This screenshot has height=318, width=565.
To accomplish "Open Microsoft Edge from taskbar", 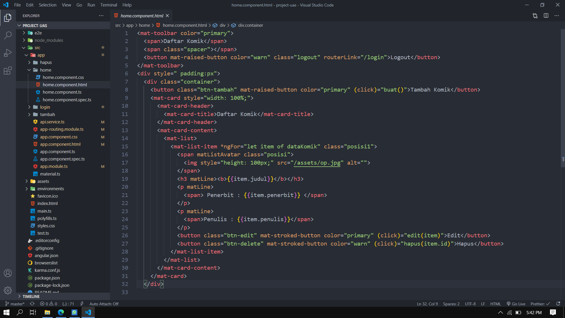I will [x=61, y=312].
